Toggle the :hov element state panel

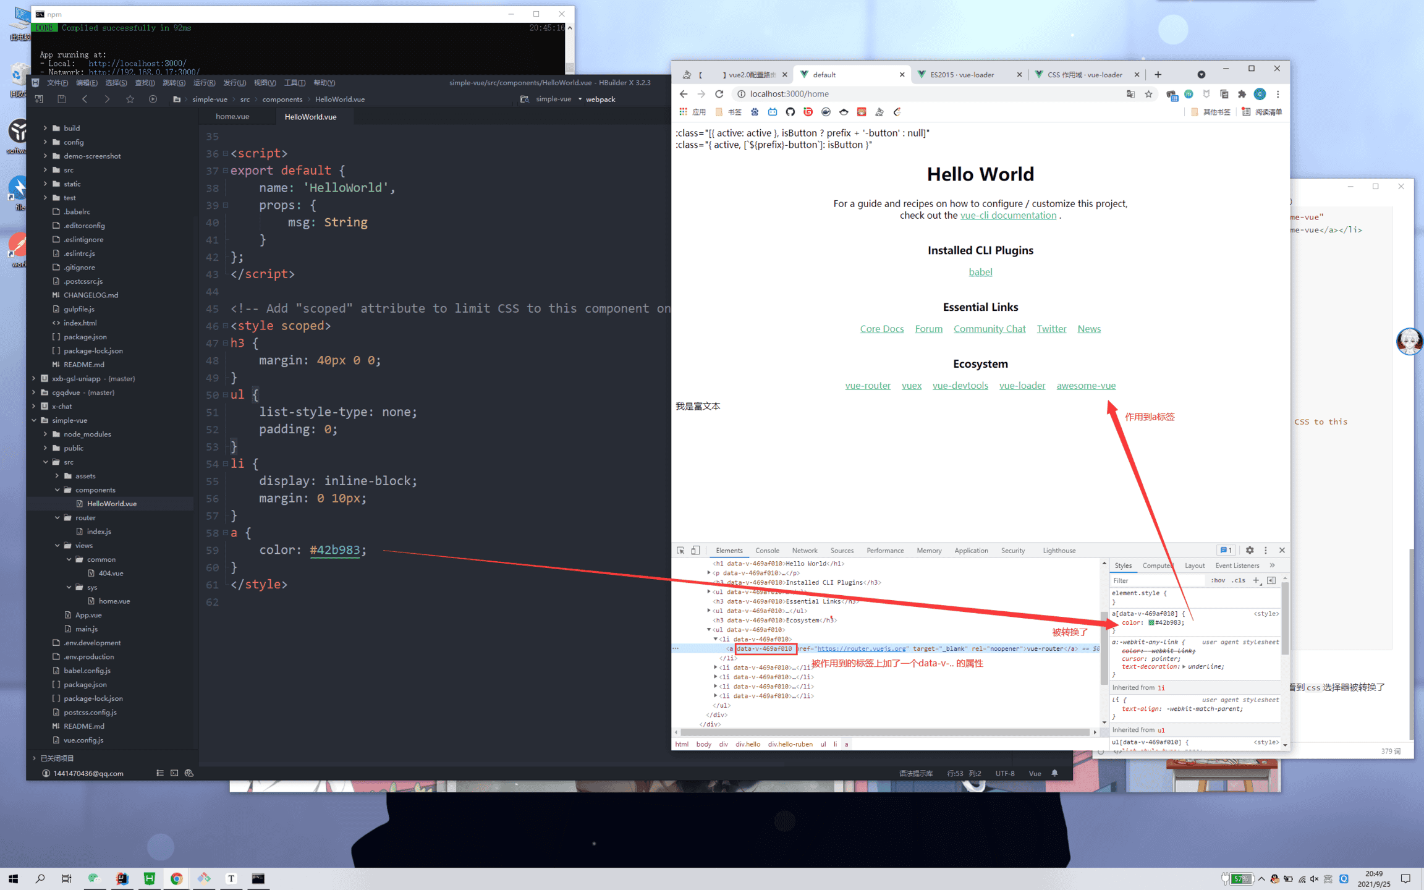1218,580
